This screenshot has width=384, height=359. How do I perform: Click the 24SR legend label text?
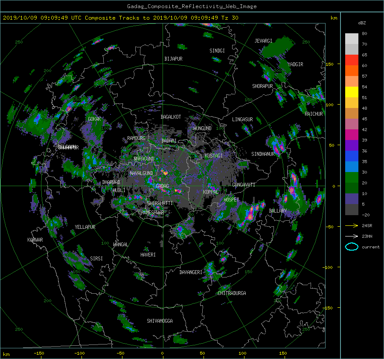click(367, 226)
